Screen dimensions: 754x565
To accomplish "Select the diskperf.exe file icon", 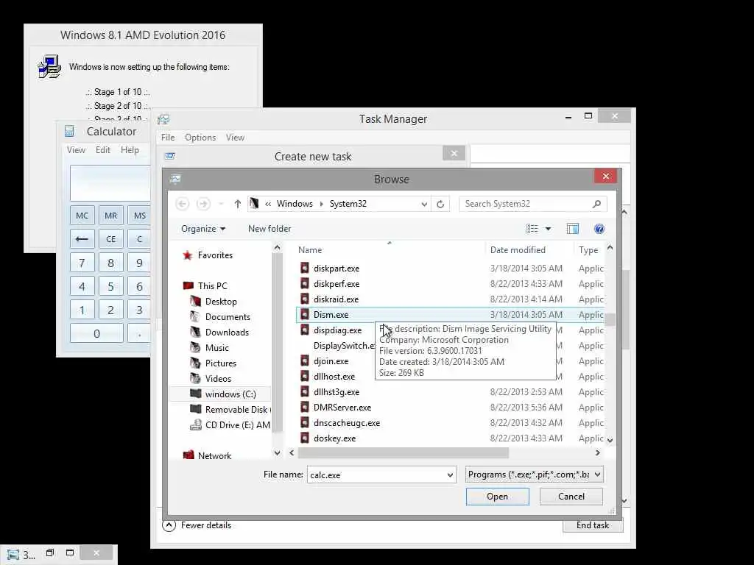I will (x=304, y=283).
